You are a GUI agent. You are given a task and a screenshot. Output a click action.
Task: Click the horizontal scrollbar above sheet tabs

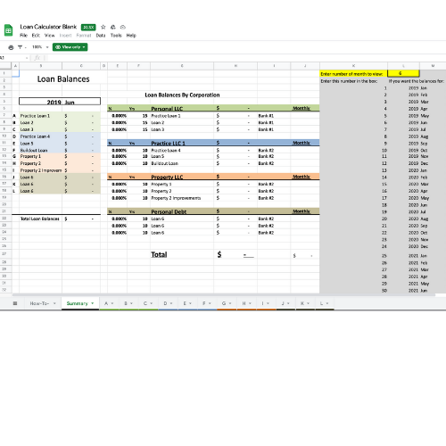[x=224, y=295]
